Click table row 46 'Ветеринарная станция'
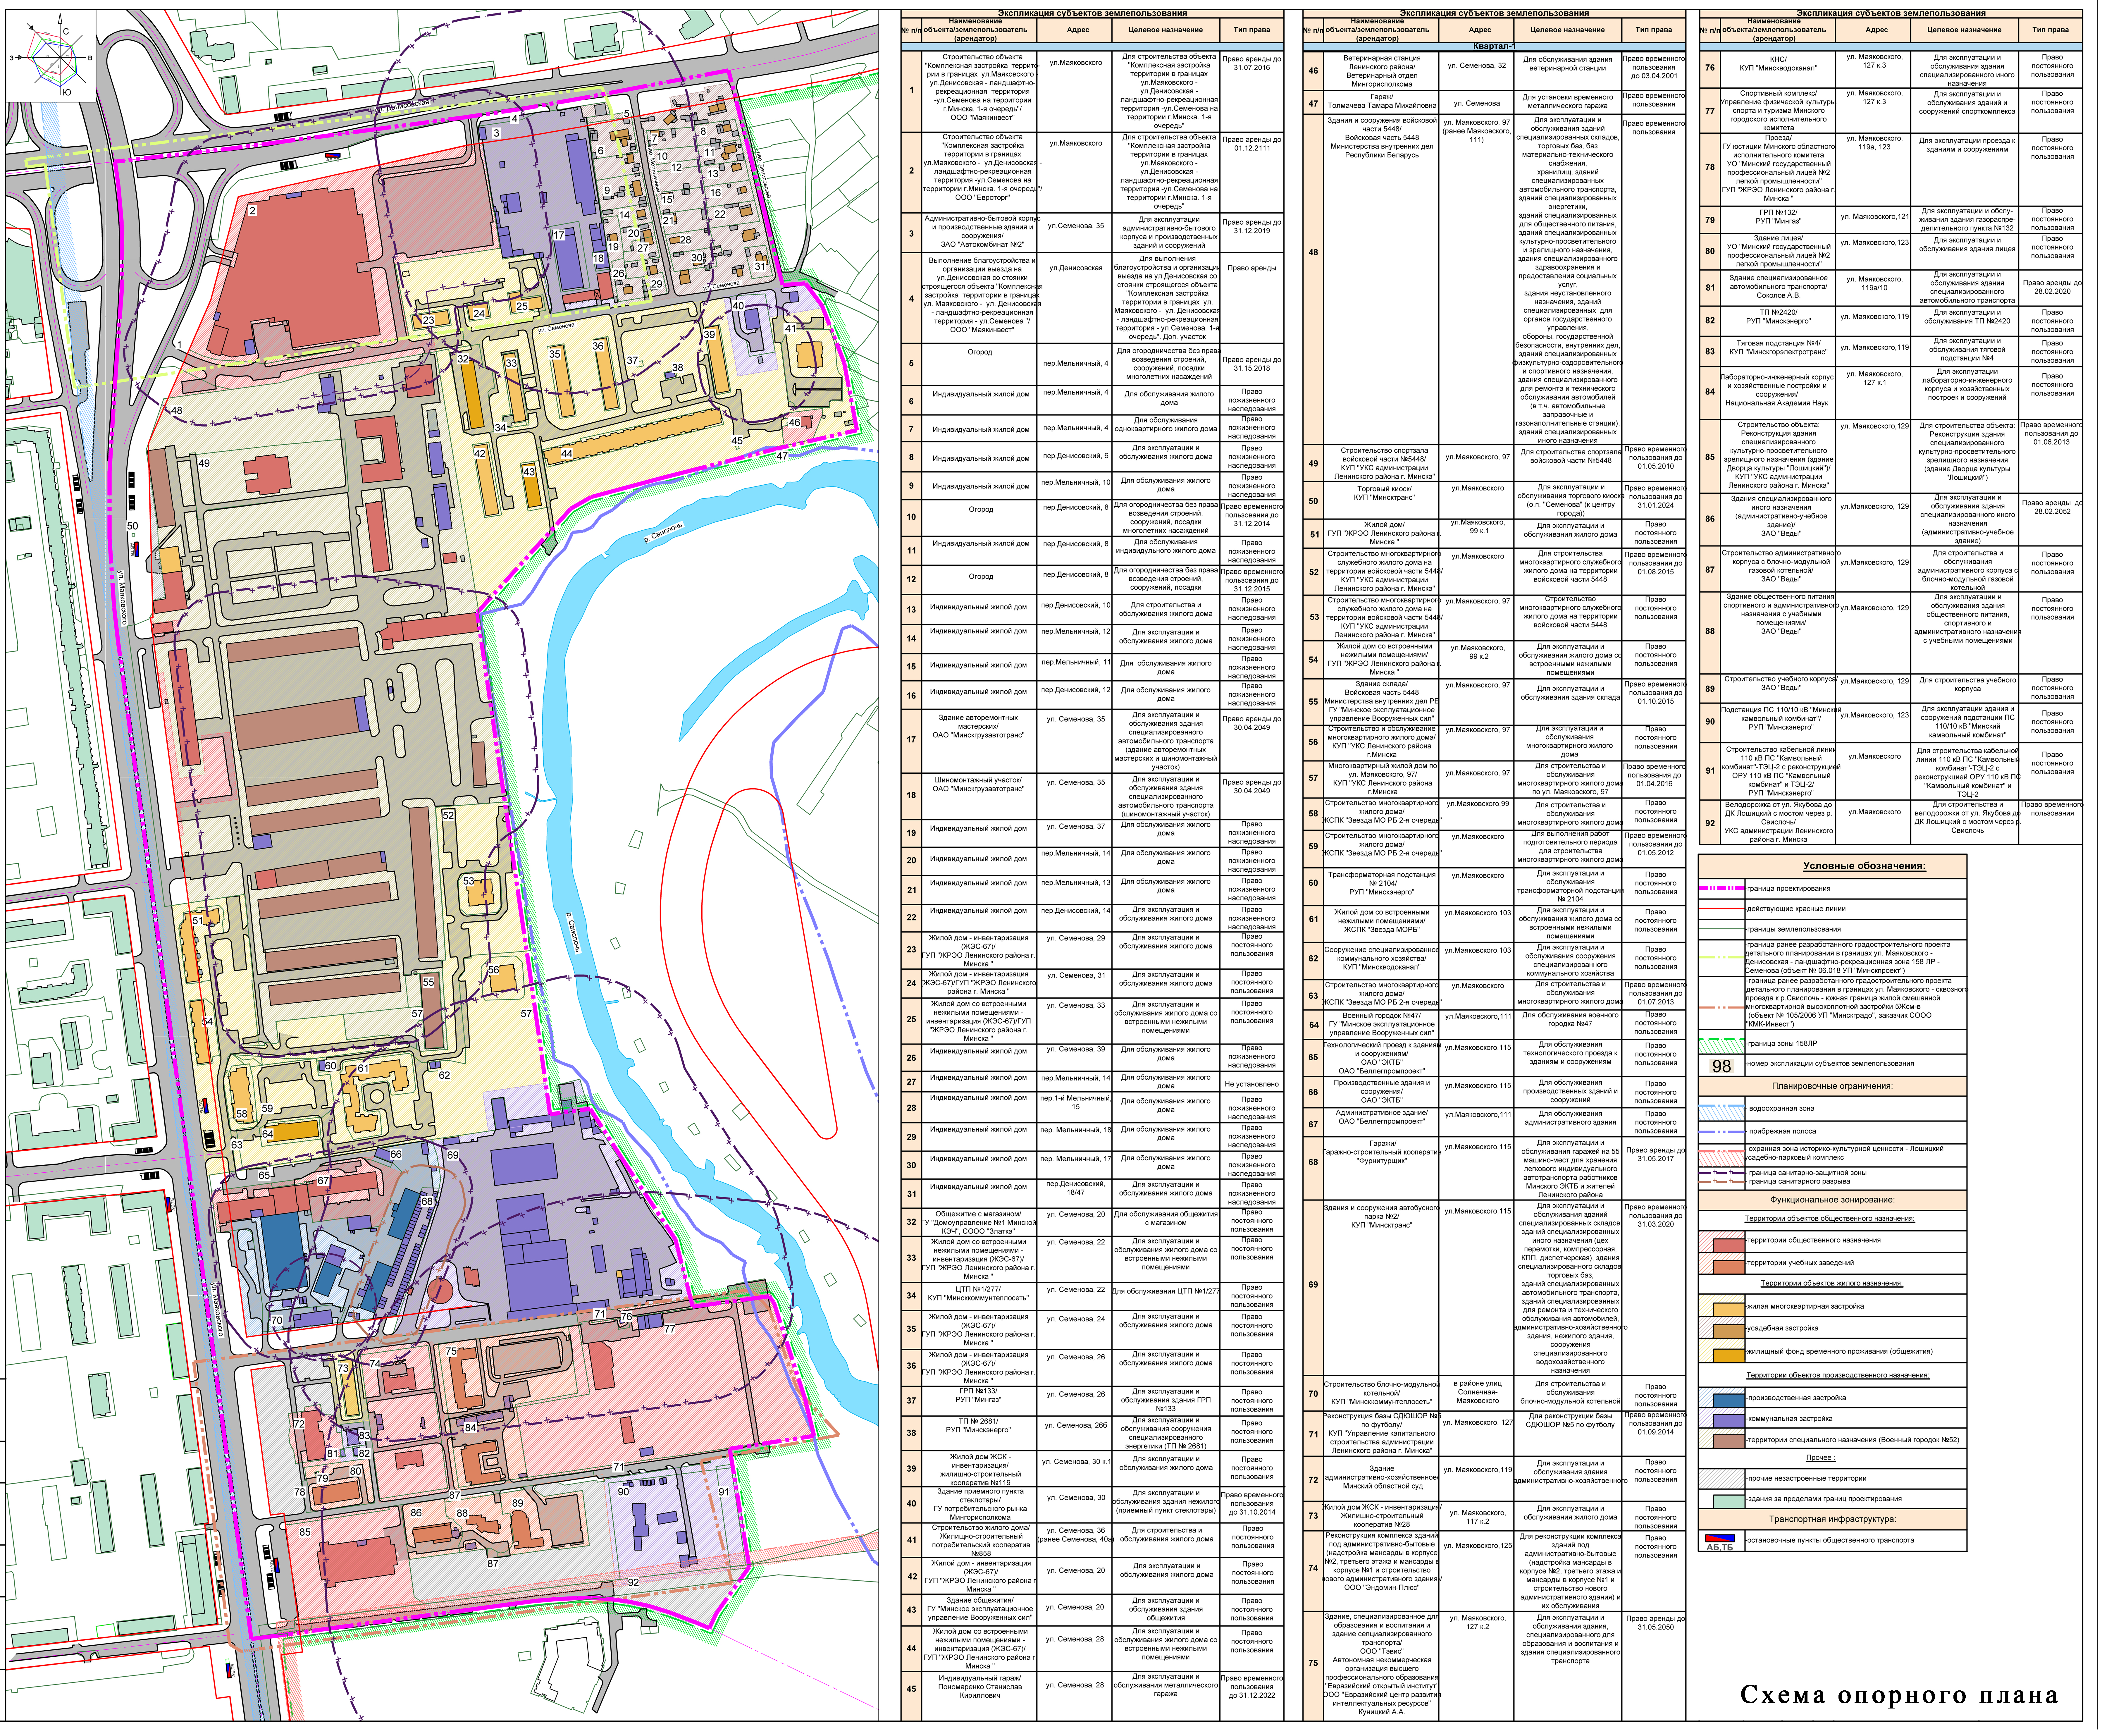This screenshot has width=2102, height=1736. [x=1494, y=71]
